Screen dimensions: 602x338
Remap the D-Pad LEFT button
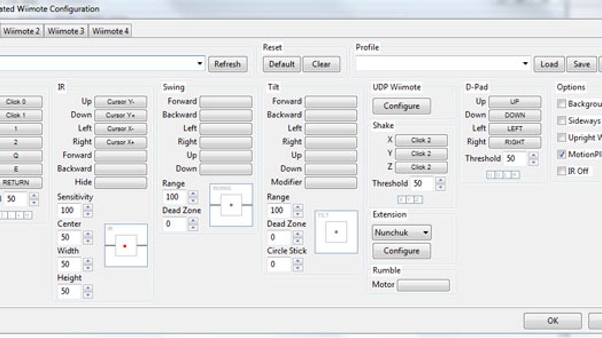coord(515,129)
